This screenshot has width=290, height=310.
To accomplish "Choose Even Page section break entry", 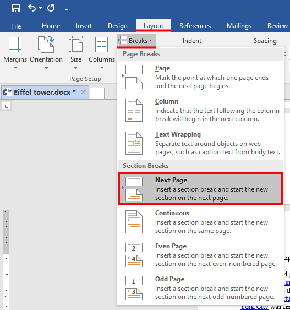I will coord(200,255).
